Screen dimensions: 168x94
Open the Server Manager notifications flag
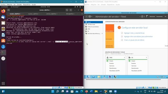pyautogui.click(x=147, y=16)
